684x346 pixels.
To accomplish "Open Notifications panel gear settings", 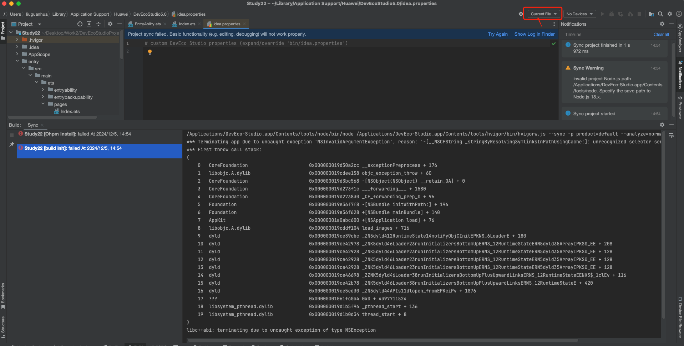I will click(662, 24).
